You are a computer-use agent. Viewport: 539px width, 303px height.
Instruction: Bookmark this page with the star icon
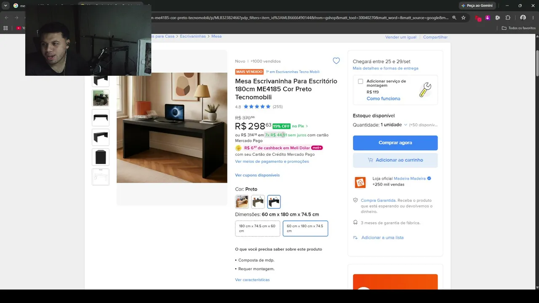click(x=463, y=18)
